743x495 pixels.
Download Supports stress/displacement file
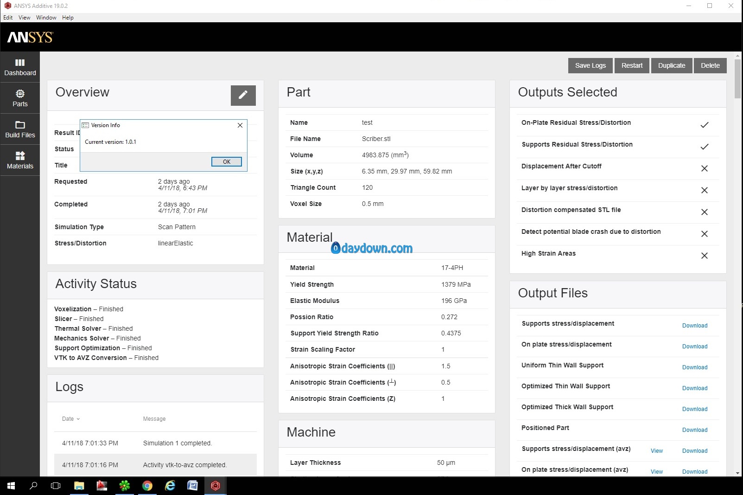695,326
